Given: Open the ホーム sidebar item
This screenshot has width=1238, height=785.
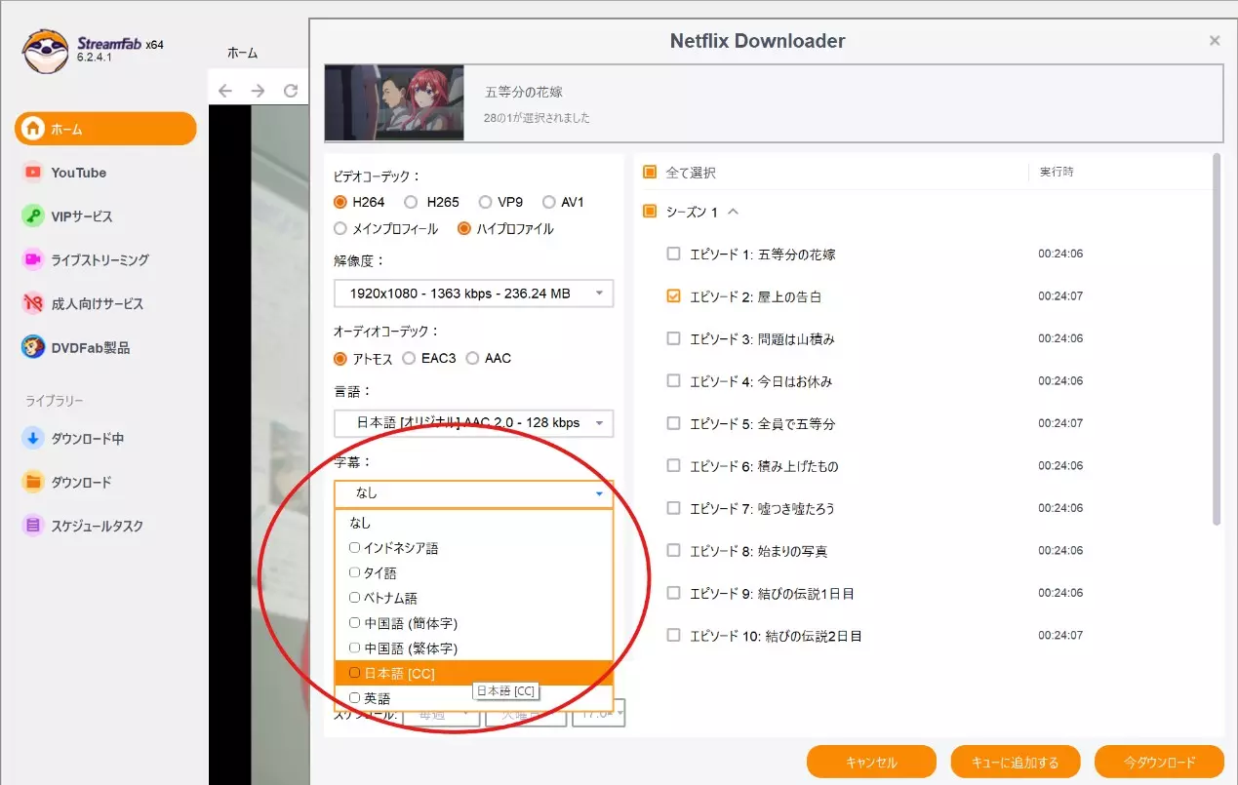Looking at the screenshot, I should (x=105, y=129).
